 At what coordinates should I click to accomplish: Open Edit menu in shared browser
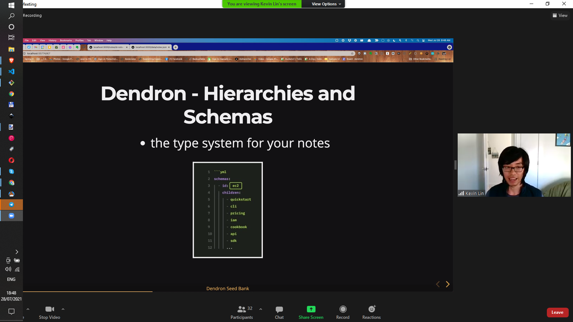click(x=34, y=40)
